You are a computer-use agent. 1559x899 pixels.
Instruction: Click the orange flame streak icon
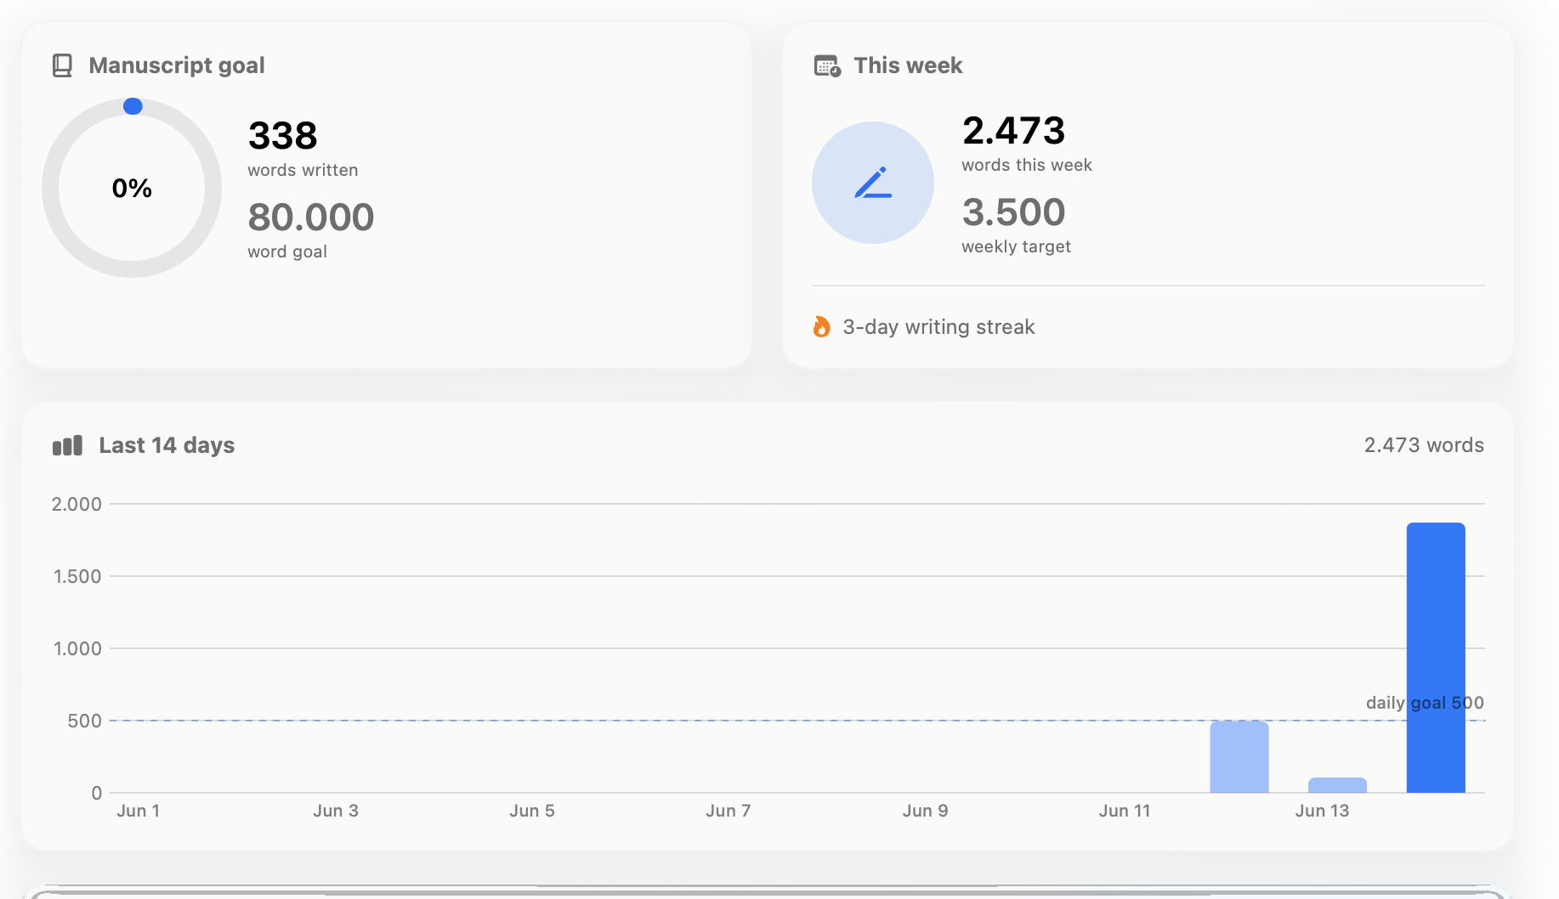pyautogui.click(x=821, y=327)
